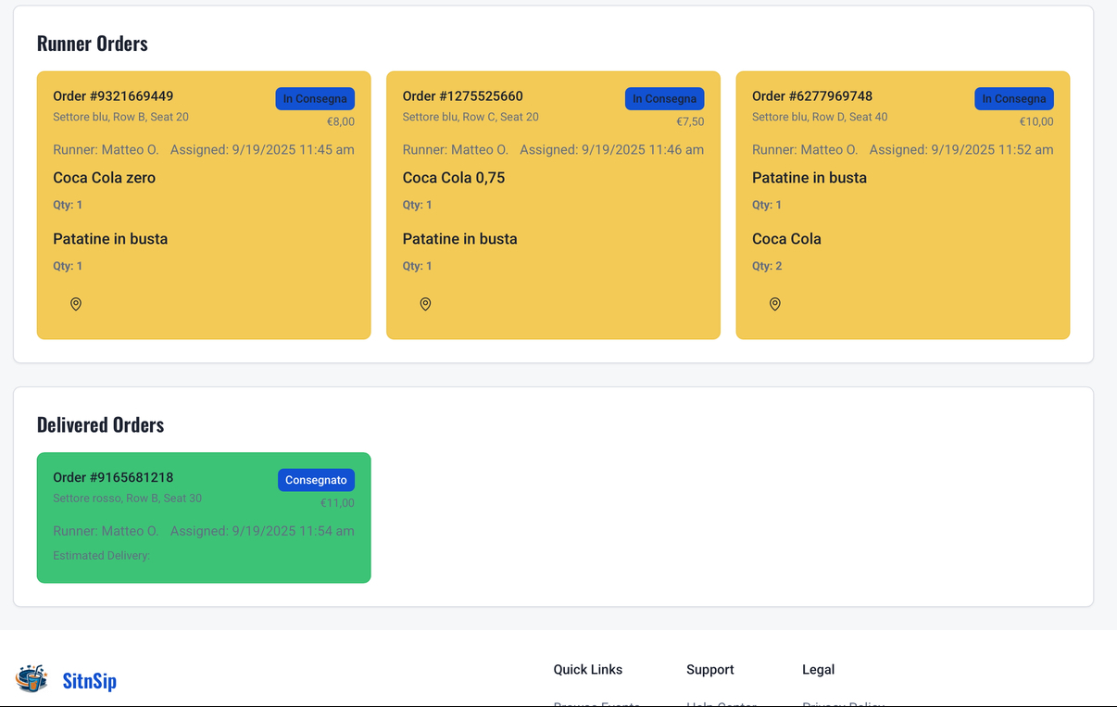Click the assigned time "11:54 am" text

[x=325, y=531]
